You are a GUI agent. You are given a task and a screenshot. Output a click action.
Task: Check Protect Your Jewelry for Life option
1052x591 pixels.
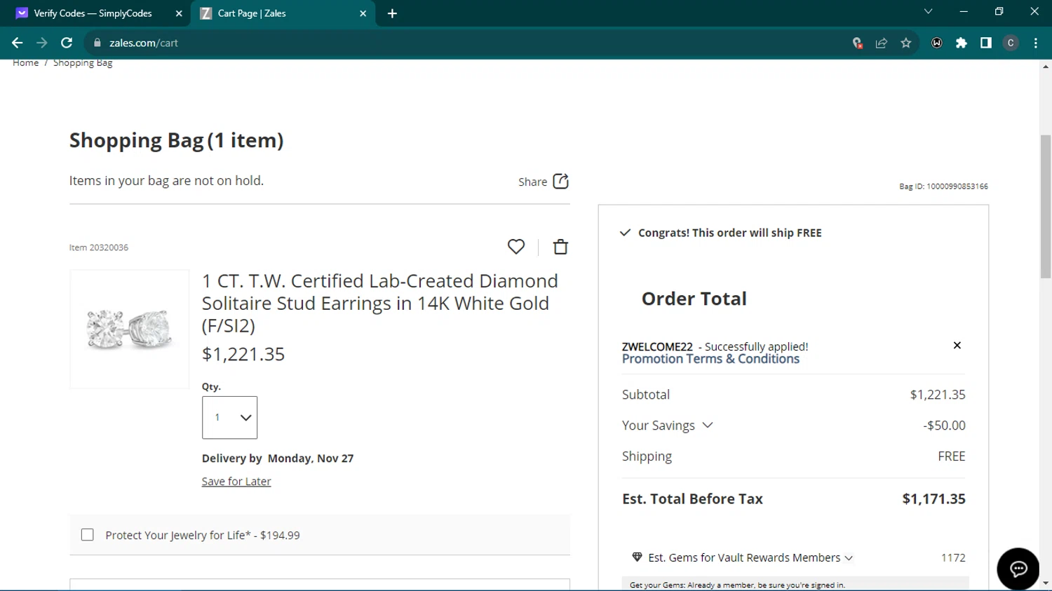click(x=88, y=535)
